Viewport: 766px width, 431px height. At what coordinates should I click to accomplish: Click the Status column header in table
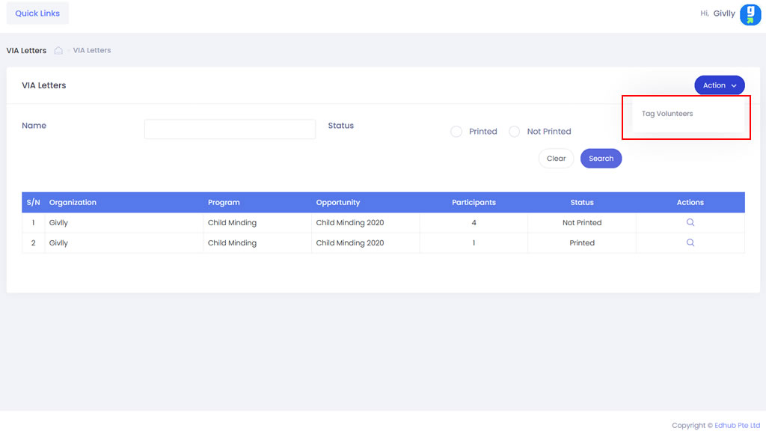click(x=581, y=202)
